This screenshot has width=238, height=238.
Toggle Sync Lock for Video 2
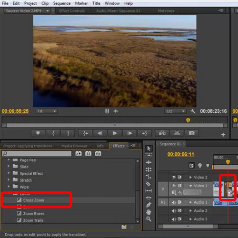click(179, 177)
